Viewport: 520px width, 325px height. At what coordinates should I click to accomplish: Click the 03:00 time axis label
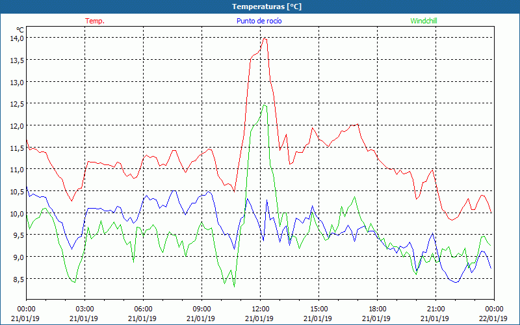(x=85, y=309)
